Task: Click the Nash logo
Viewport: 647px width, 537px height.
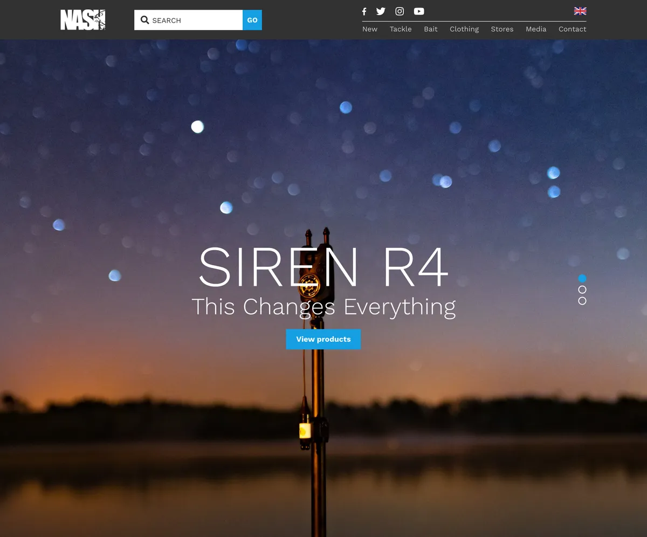Action: tap(83, 20)
